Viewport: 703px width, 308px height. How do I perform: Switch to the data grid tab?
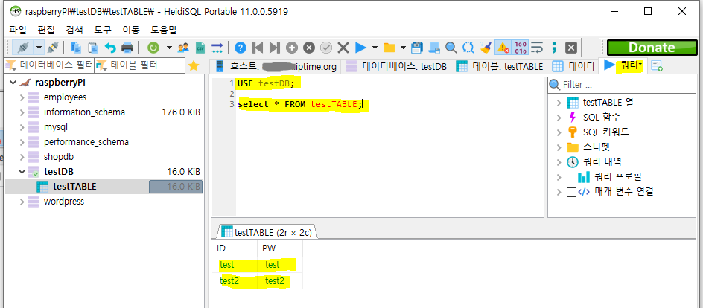(x=573, y=66)
